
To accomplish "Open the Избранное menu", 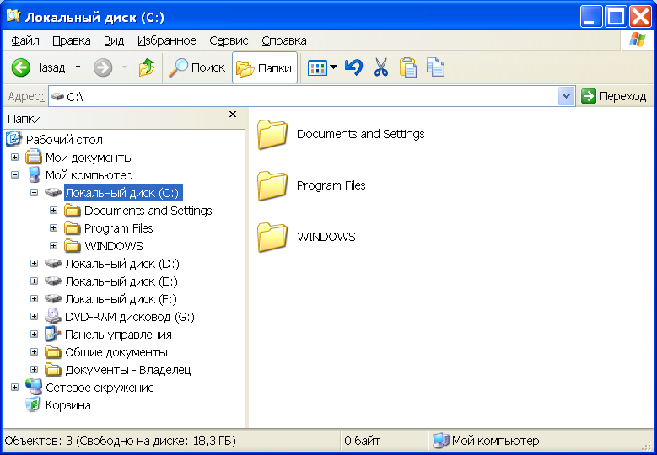I will coord(167,40).
